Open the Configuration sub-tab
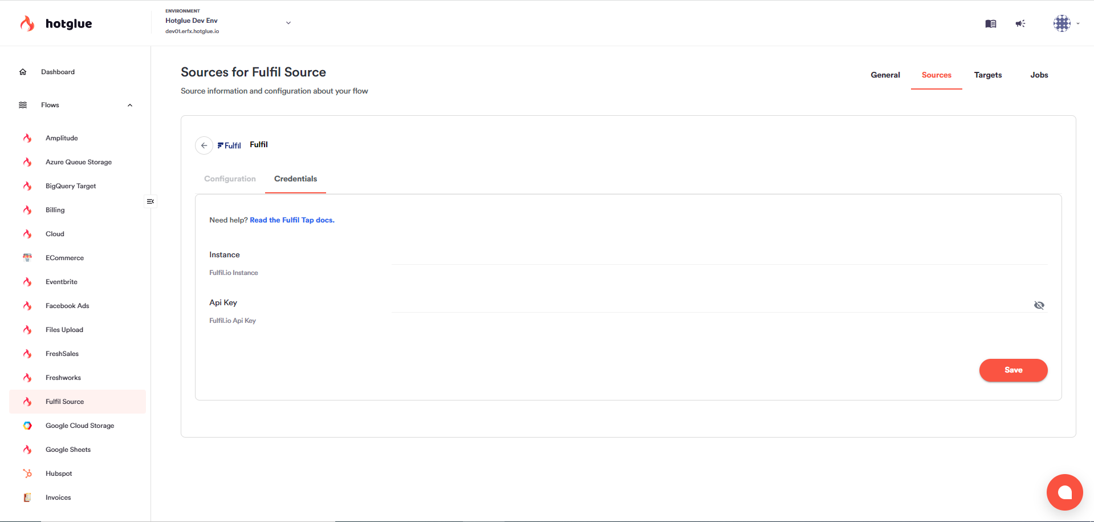This screenshot has height=522, width=1094. coord(230,179)
